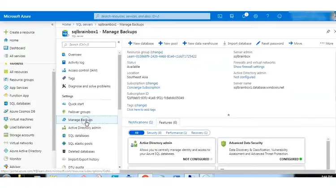Click the resource menu Search box

point(89,45)
